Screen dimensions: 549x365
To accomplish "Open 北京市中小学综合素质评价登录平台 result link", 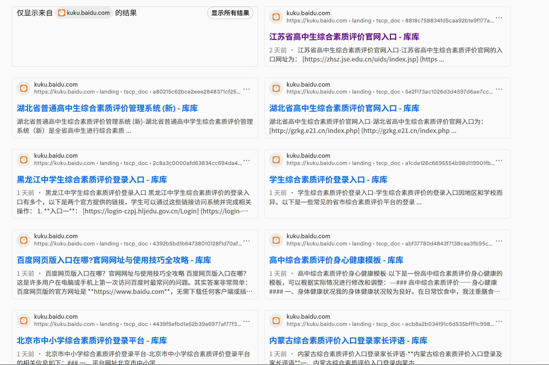I will coord(92,341).
